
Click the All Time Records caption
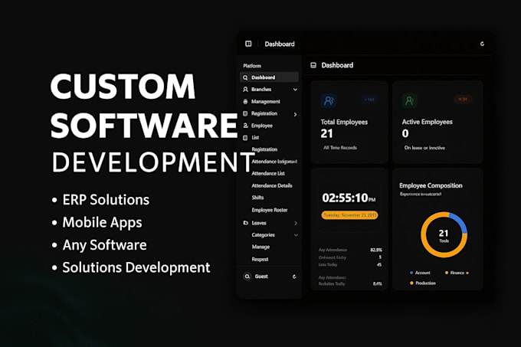[340, 148]
